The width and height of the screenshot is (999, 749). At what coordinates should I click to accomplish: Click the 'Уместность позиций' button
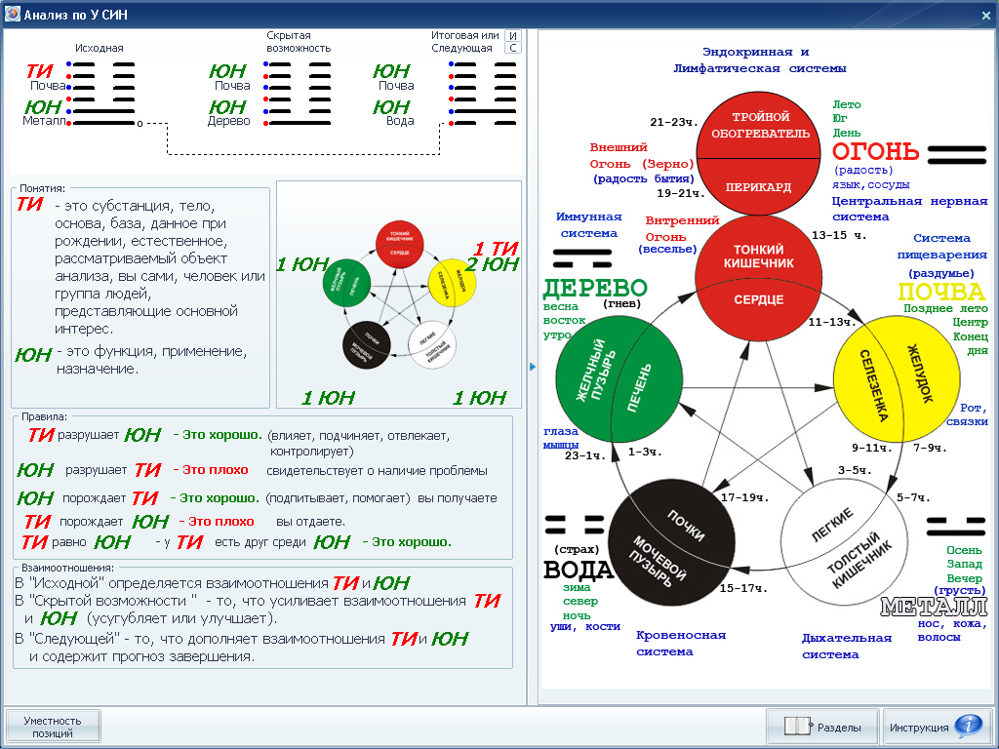[52, 727]
